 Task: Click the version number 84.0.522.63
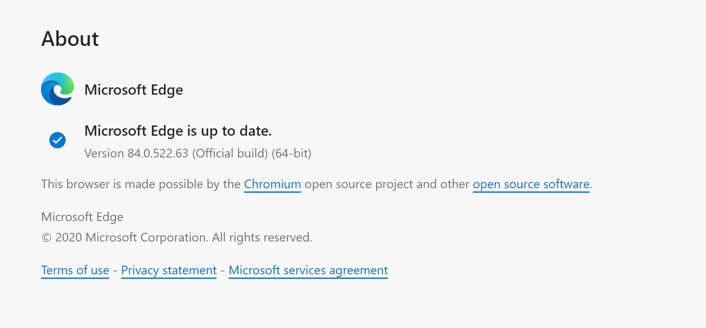point(158,153)
